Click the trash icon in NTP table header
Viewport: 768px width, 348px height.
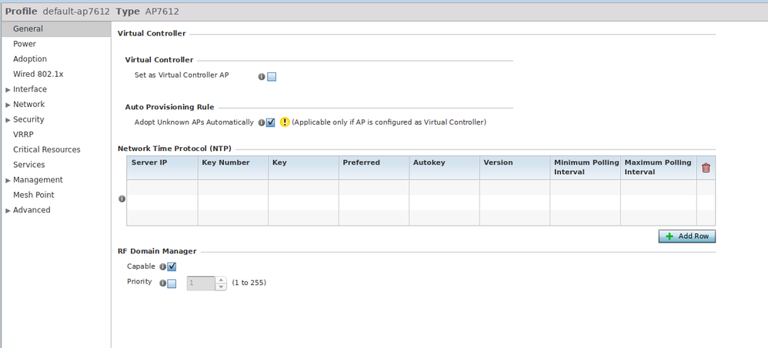click(706, 168)
